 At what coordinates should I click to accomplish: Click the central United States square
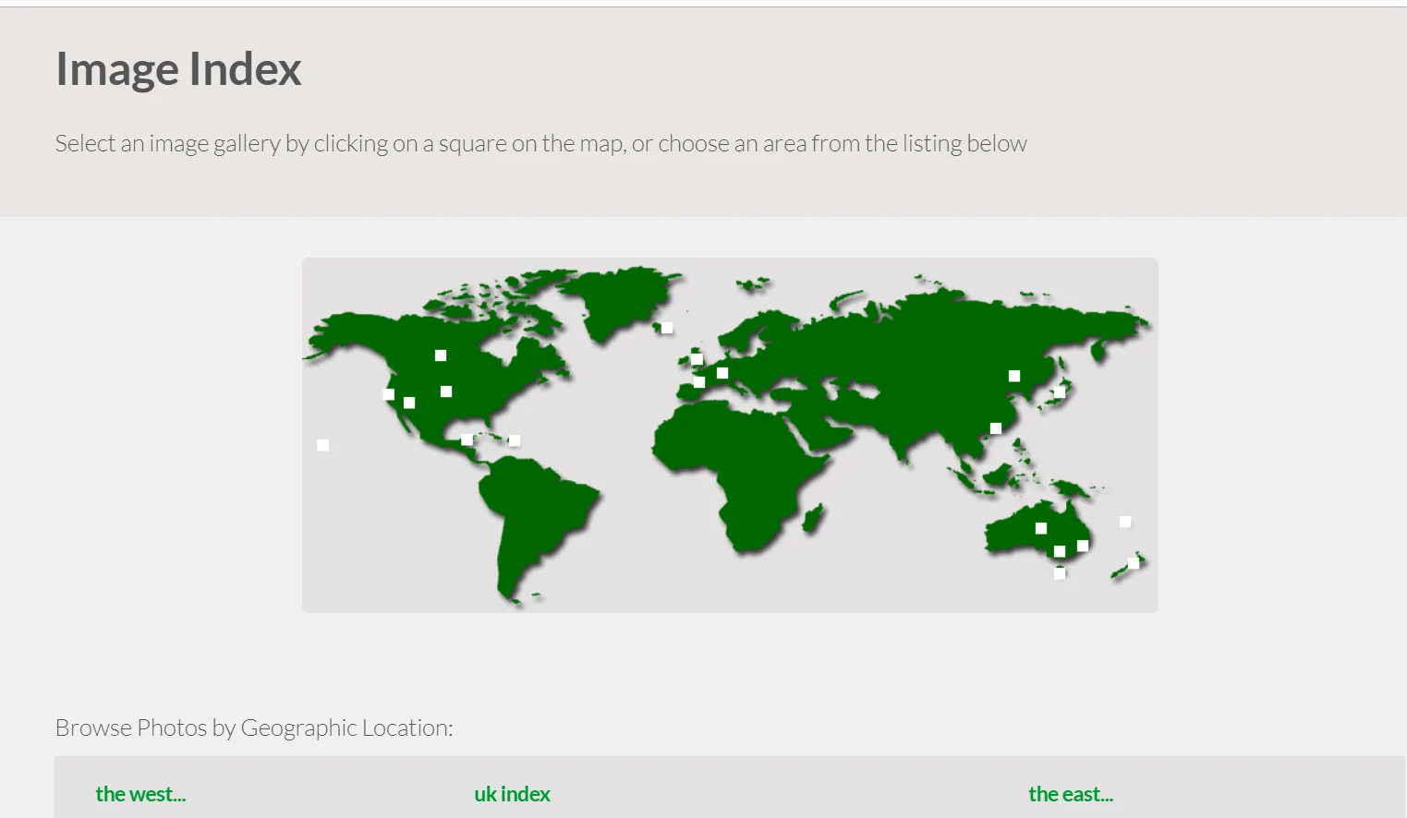point(446,391)
